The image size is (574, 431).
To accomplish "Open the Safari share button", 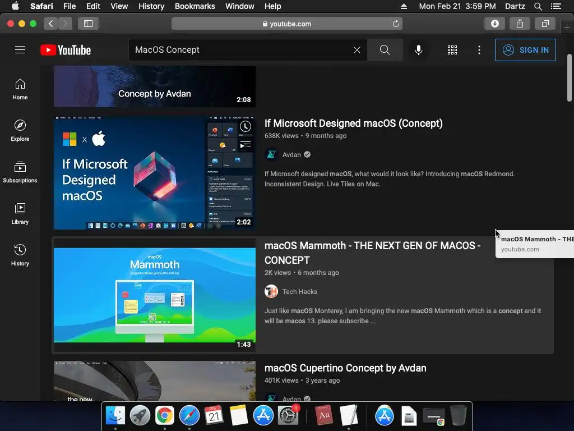I will [x=520, y=24].
